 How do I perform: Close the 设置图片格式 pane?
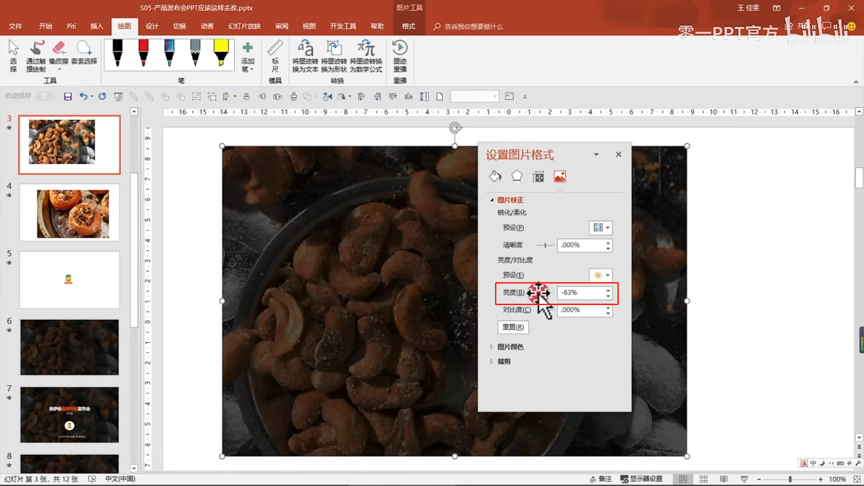(619, 154)
